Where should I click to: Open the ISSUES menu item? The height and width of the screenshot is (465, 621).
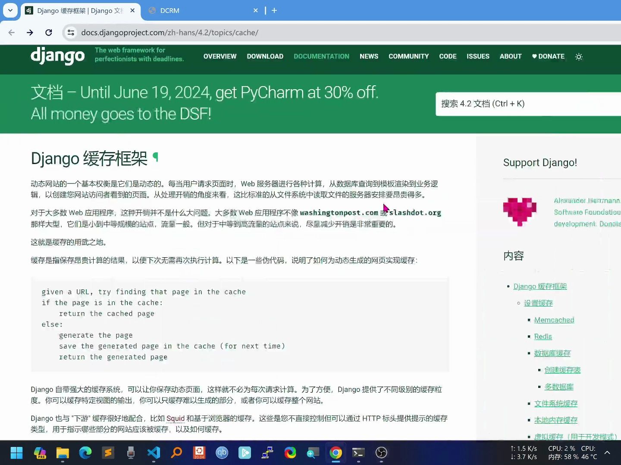point(478,56)
